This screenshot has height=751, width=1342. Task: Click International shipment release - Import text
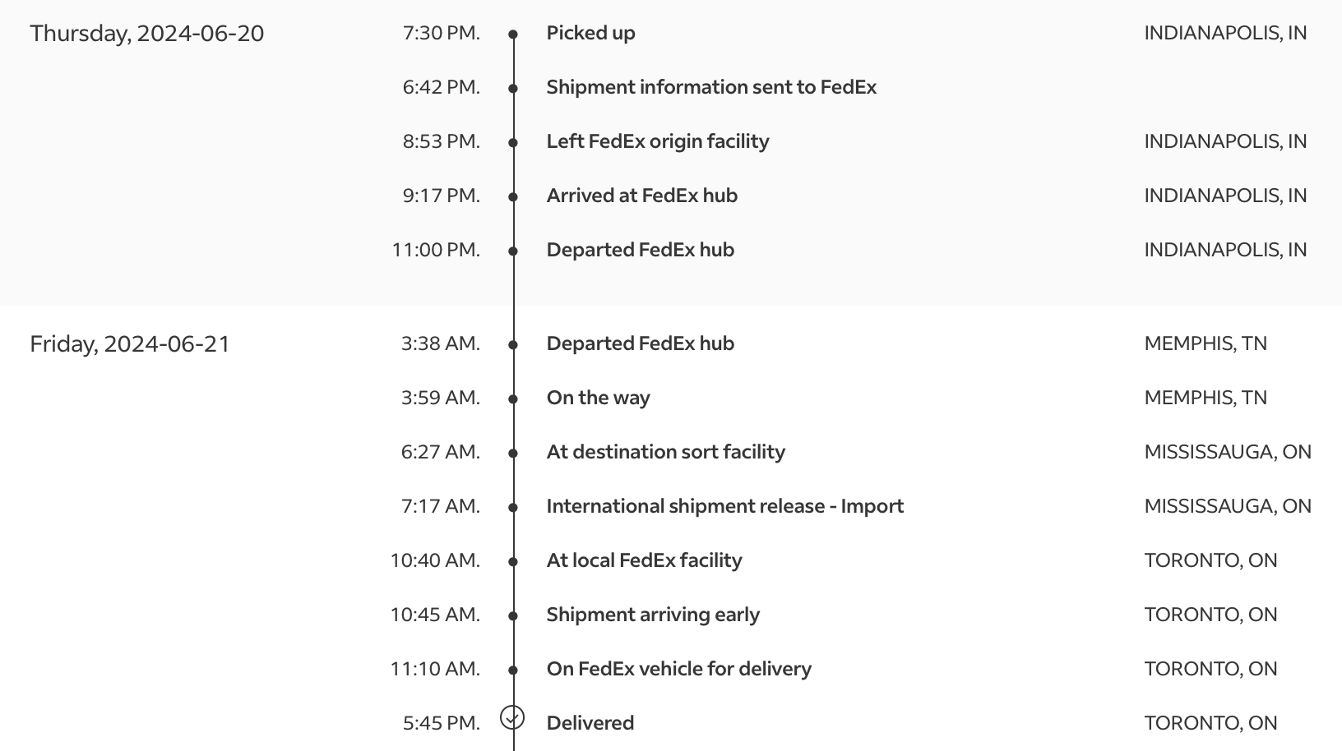pos(725,506)
